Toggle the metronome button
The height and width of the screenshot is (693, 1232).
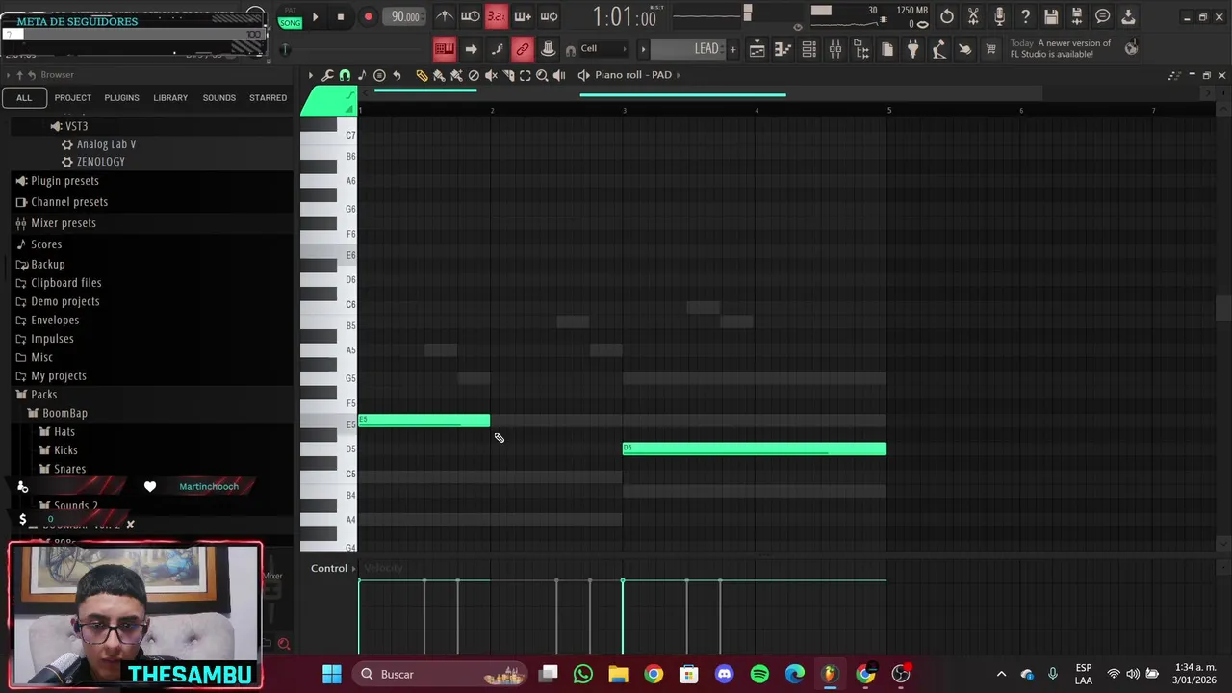[x=445, y=16]
